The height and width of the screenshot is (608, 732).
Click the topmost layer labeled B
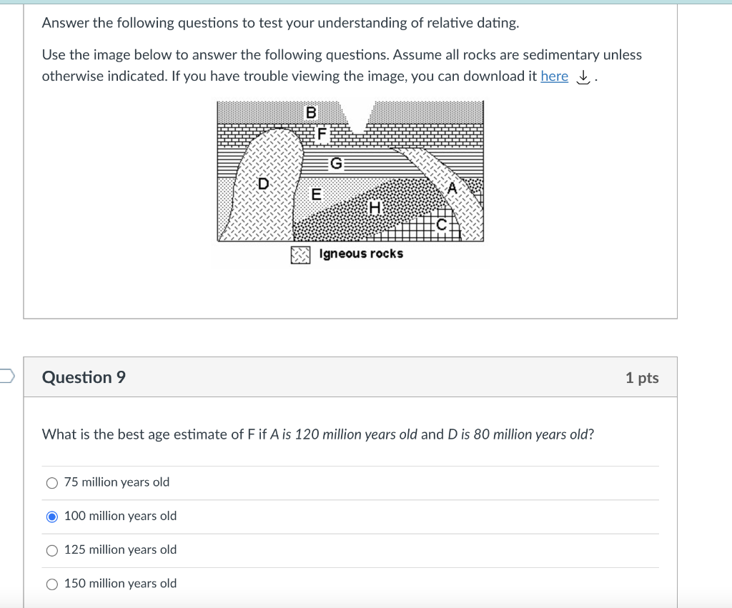tap(311, 111)
